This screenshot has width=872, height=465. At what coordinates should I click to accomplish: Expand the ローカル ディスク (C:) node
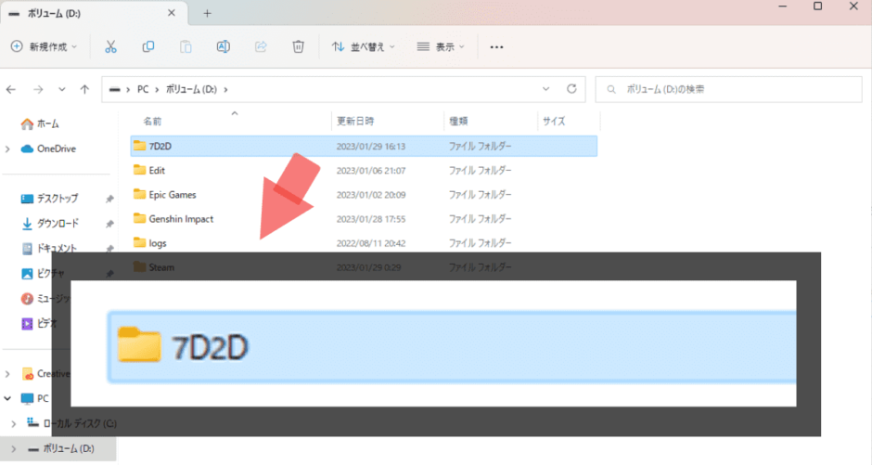pos(14,424)
